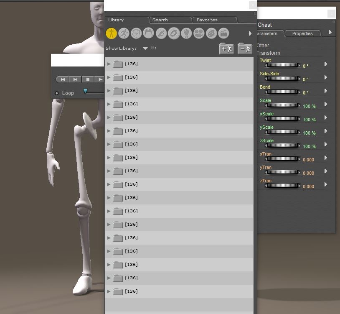Toggle the Loop animation option
This screenshot has height=314, width=340.
tap(57, 93)
